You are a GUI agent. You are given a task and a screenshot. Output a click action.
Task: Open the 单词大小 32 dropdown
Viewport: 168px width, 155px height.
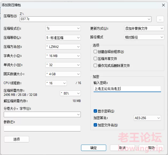63,65
